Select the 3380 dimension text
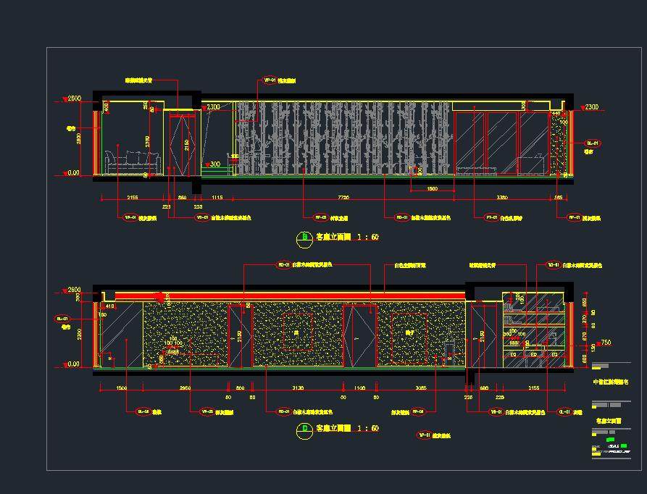Viewport: 647px width, 494px height. pos(501,197)
